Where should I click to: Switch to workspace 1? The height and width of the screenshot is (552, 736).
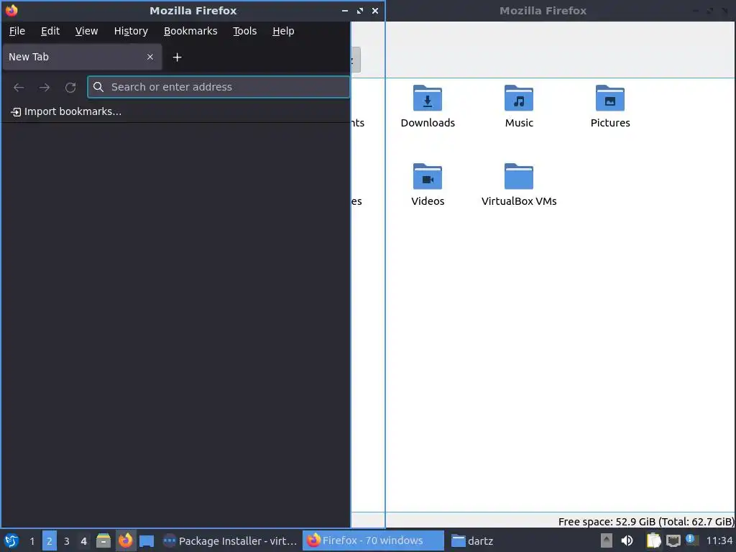[32, 540]
